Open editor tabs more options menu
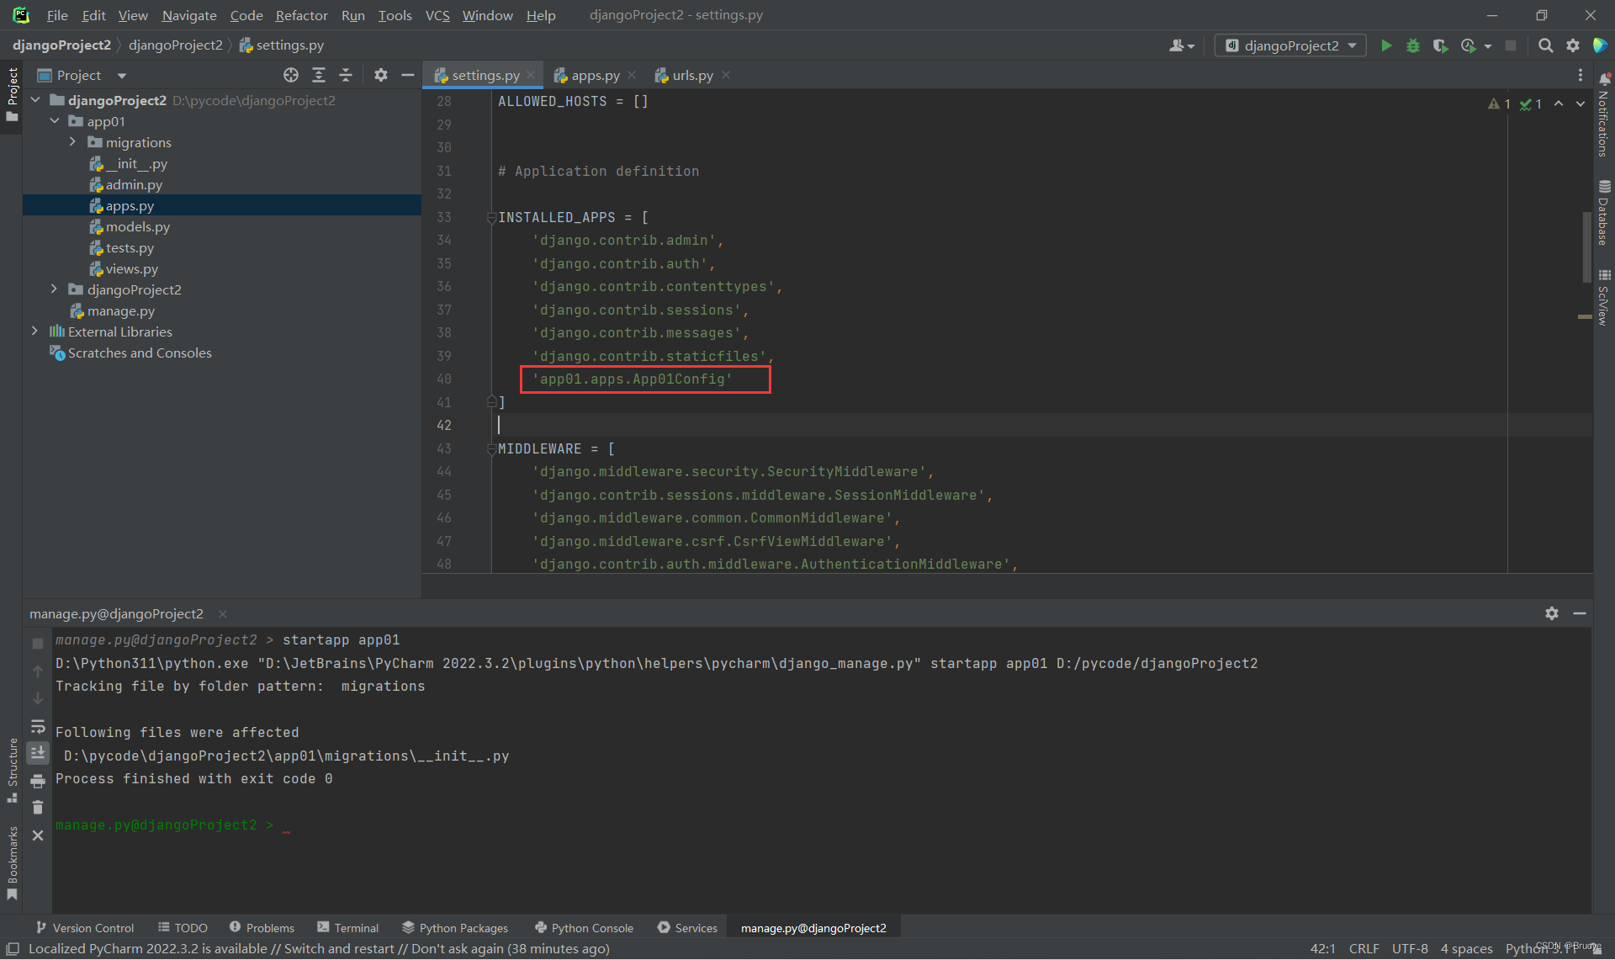Viewport: 1615px width, 960px height. click(1581, 75)
